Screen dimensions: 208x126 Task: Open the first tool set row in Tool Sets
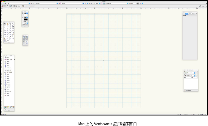(x=9, y=57)
